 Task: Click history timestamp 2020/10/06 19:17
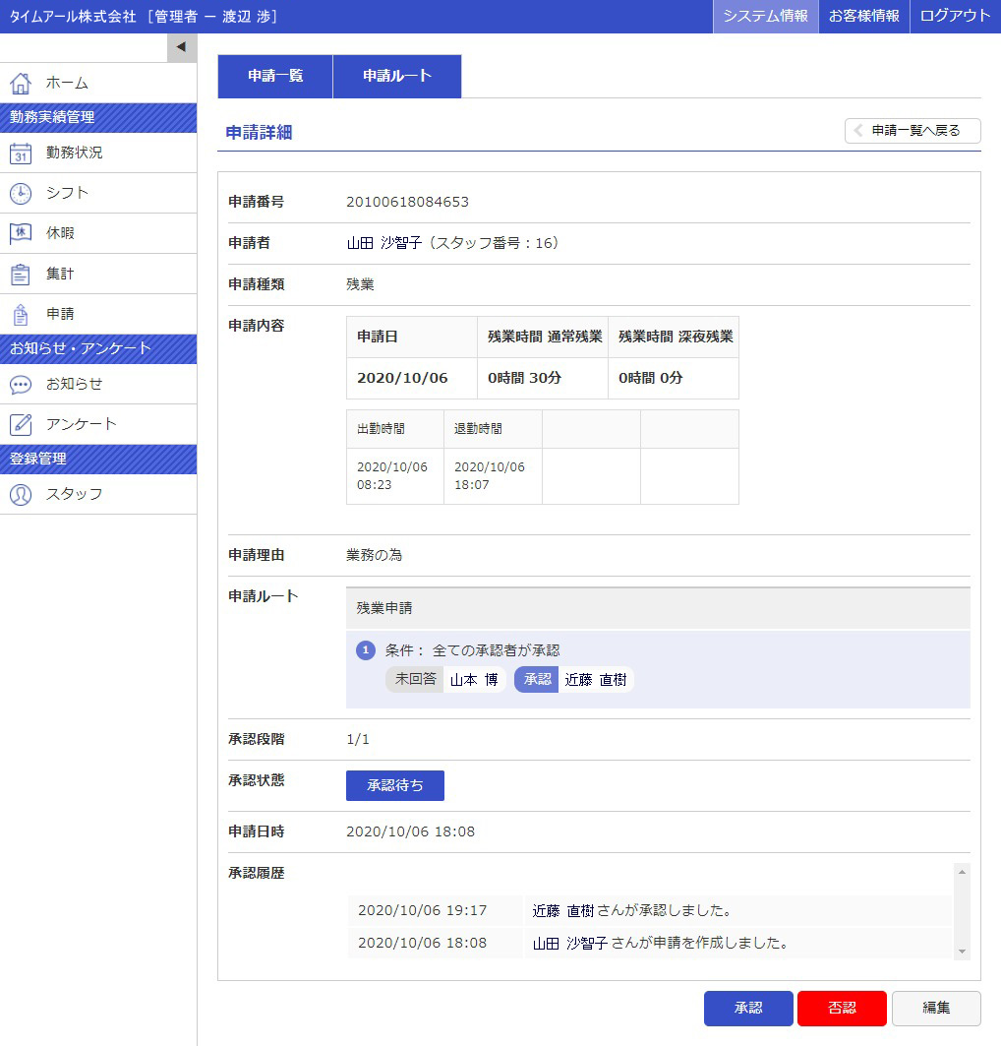click(x=423, y=911)
